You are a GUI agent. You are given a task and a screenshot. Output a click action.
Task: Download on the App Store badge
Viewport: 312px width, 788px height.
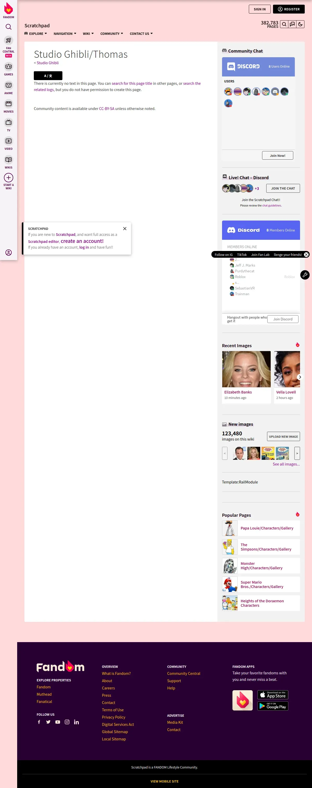coord(273,695)
